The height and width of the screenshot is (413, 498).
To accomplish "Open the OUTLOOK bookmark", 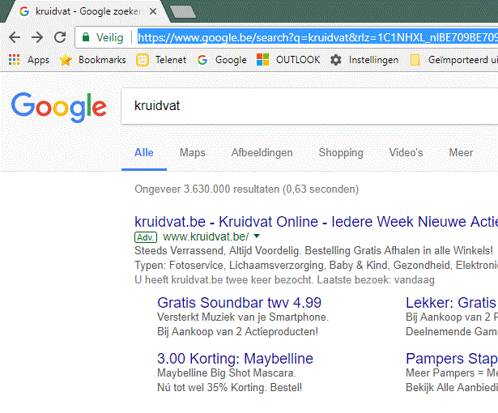I will click(x=288, y=60).
